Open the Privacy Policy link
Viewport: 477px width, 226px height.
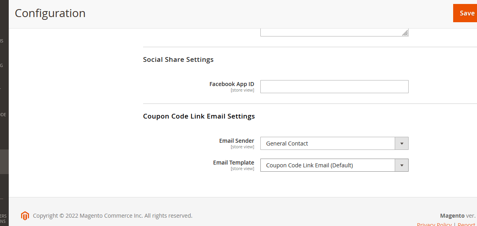point(434,224)
